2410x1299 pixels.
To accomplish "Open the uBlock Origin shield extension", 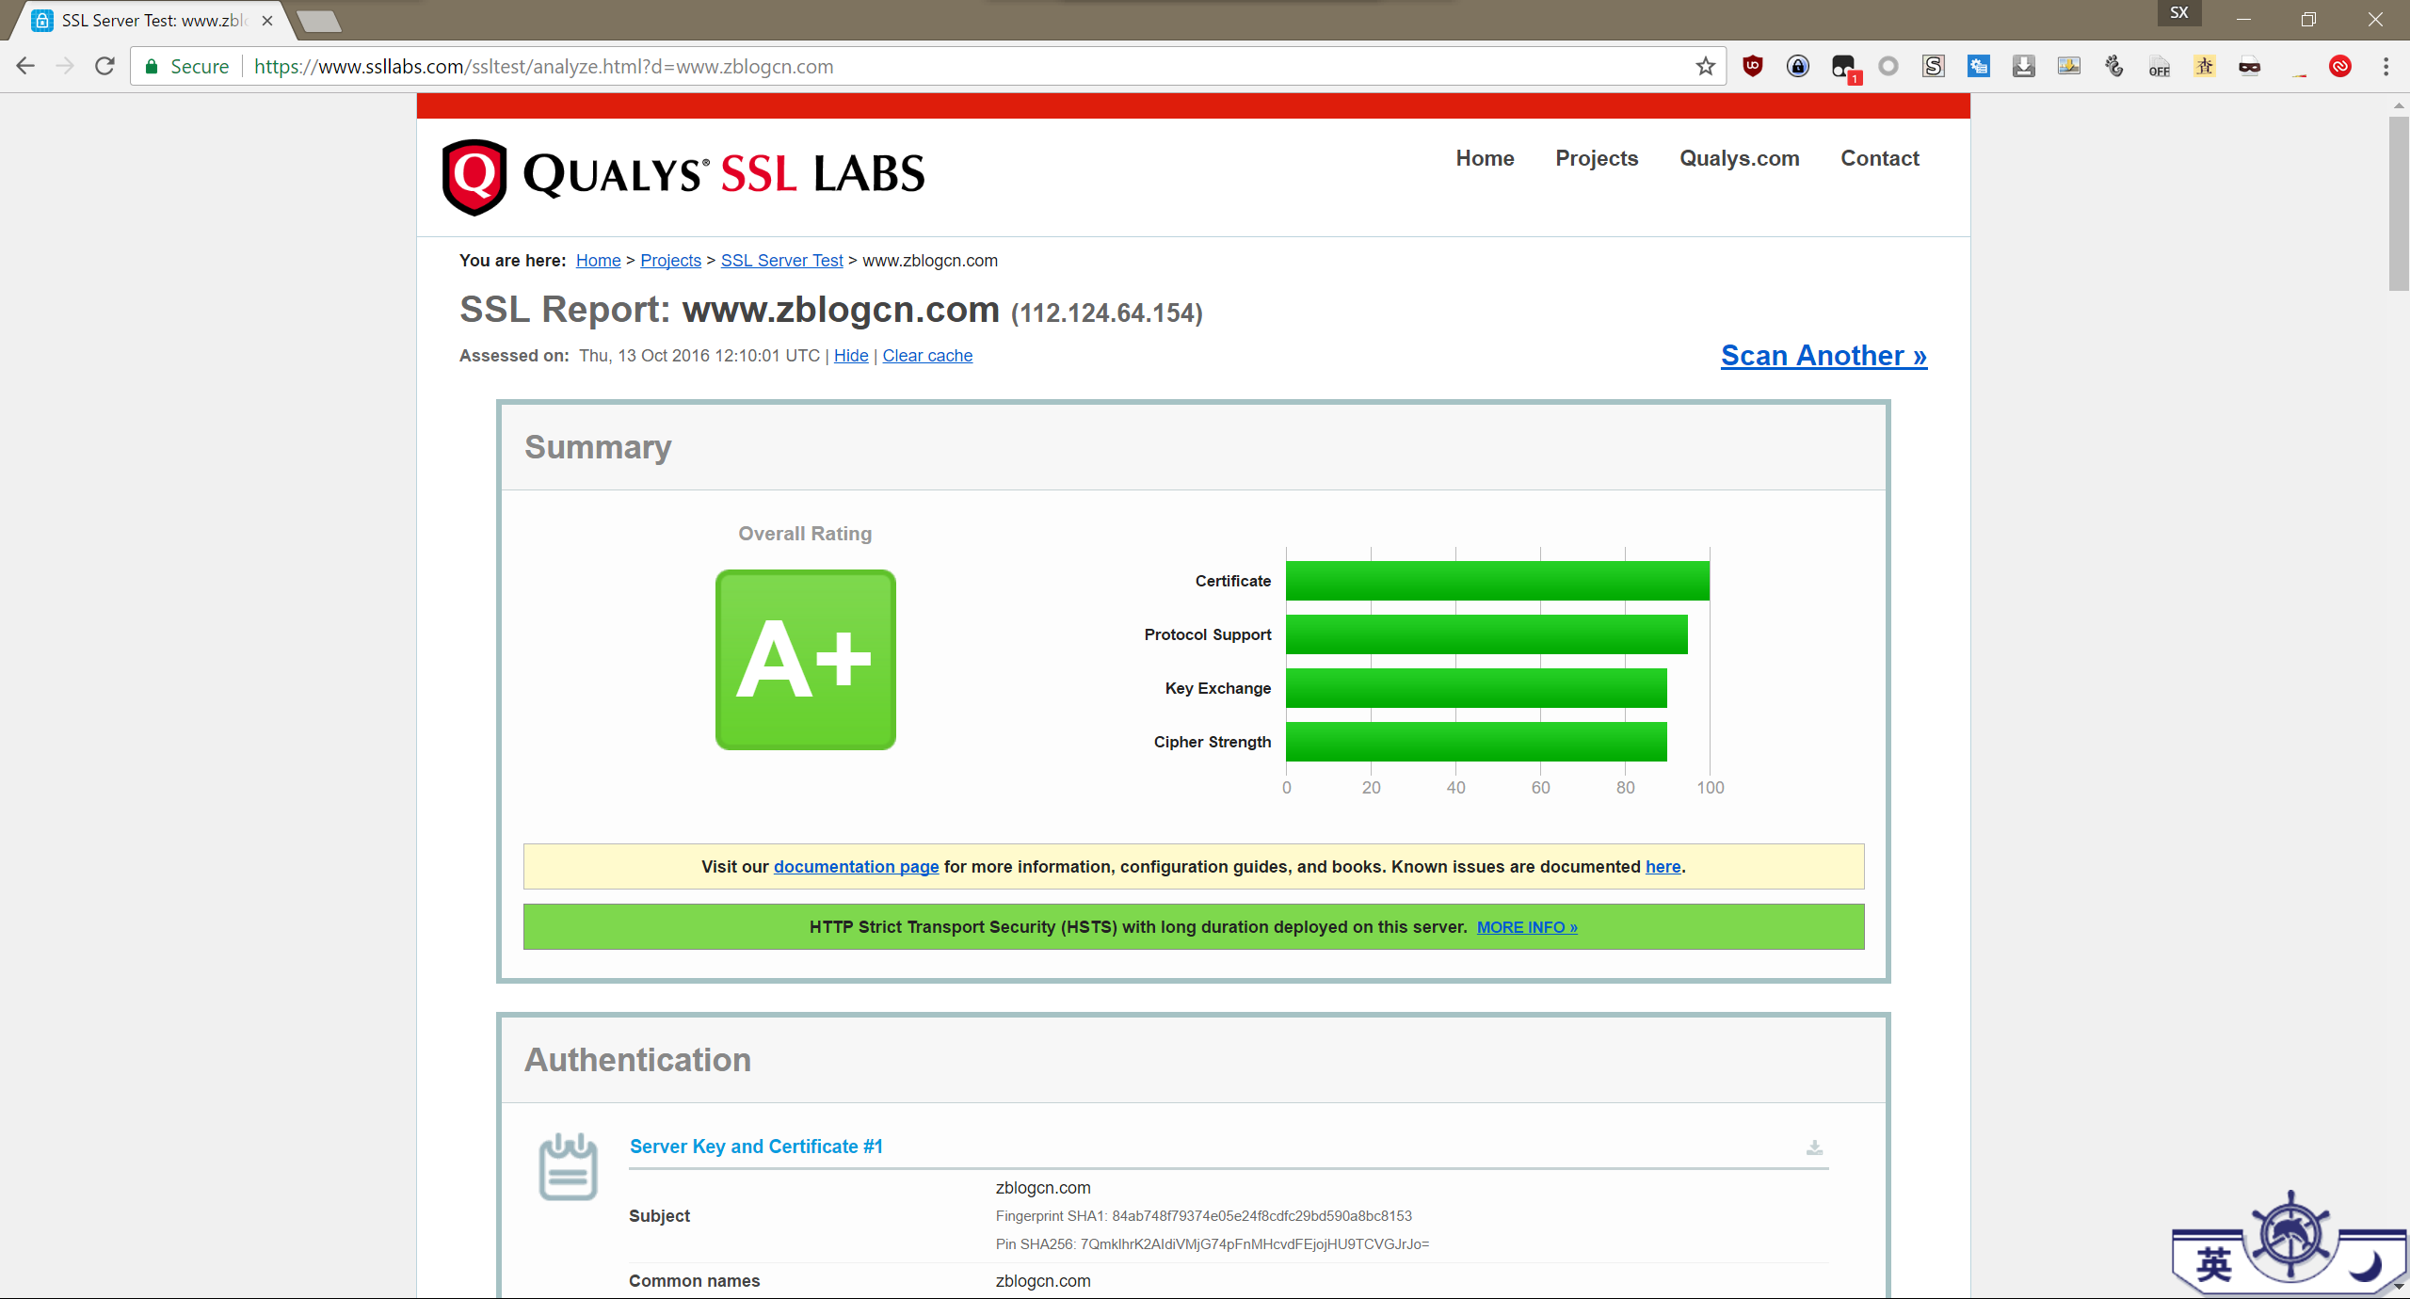I will pos(1752,66).
